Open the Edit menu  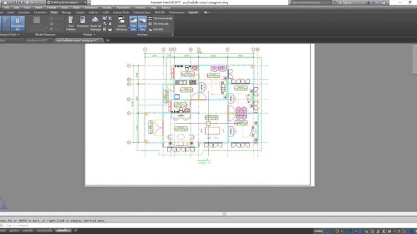point(16,8)
